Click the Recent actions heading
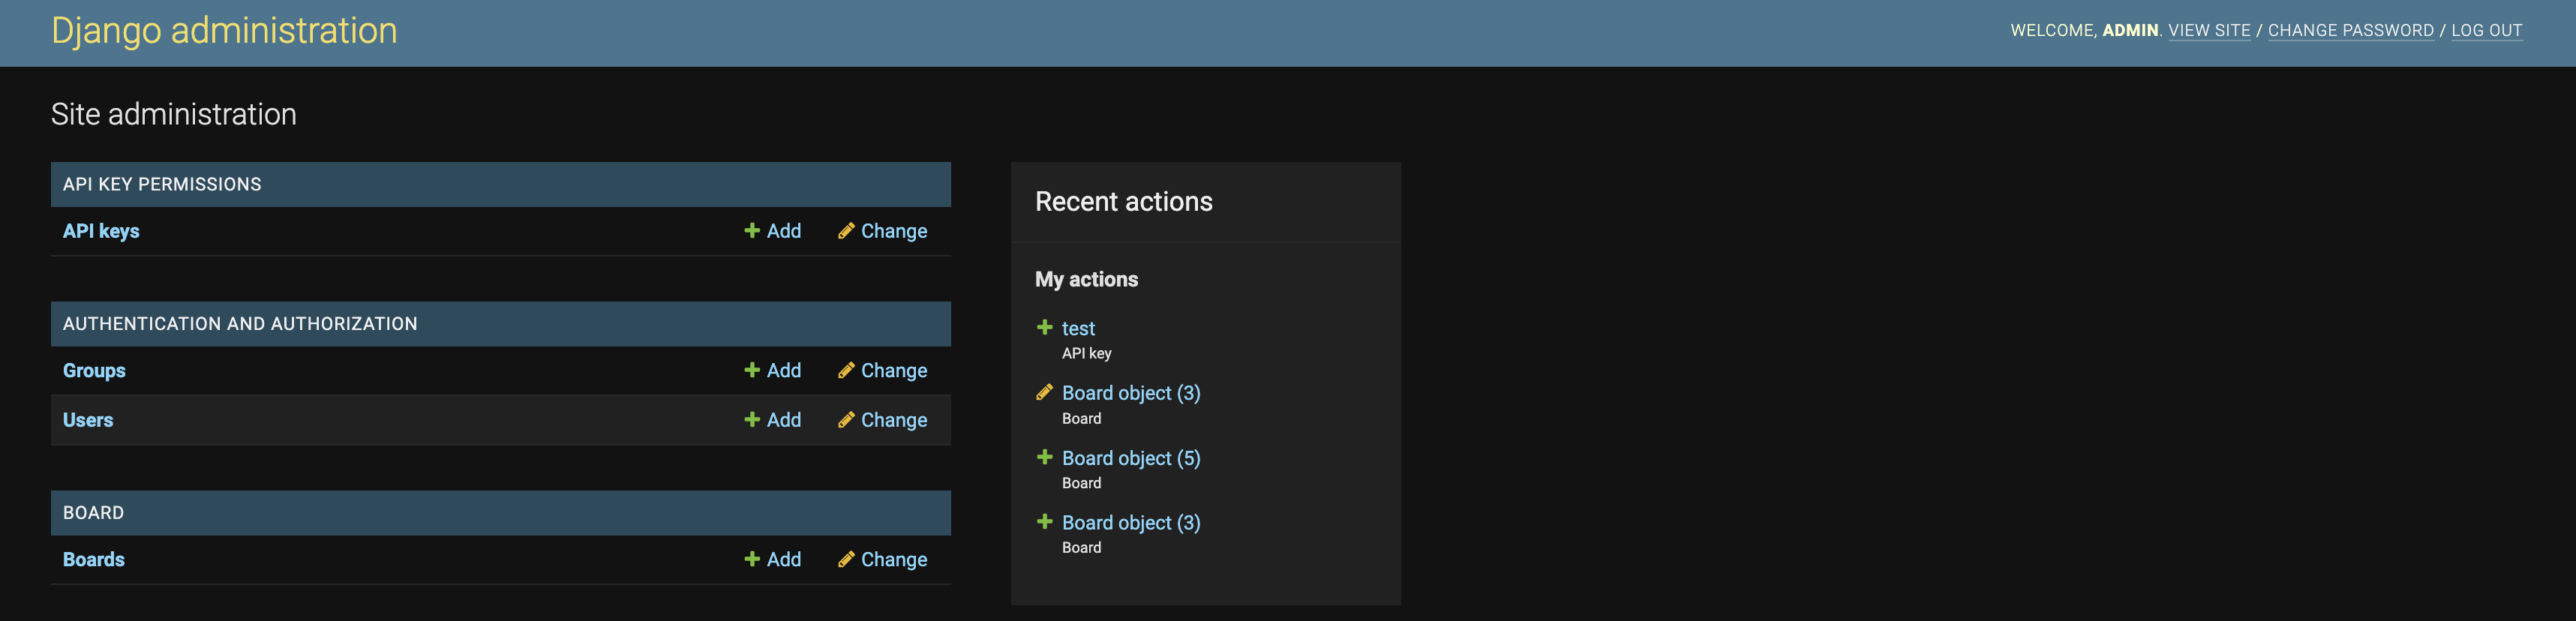Screen dimensions: 2576x621 (1123, 202)
